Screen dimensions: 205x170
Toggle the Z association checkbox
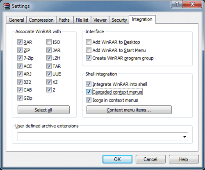coord(49,90)
